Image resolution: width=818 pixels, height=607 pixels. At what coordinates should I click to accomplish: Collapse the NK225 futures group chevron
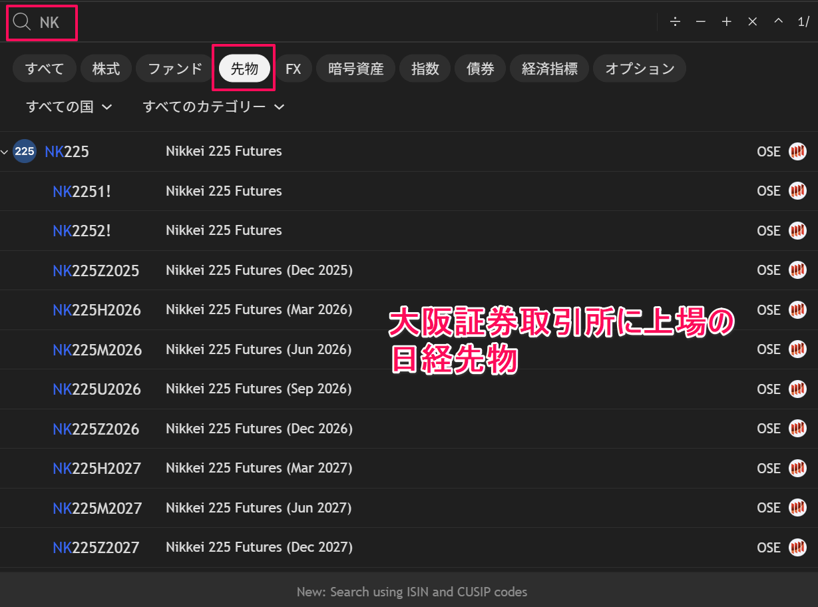pyautogui.click(x=5, y=152)
